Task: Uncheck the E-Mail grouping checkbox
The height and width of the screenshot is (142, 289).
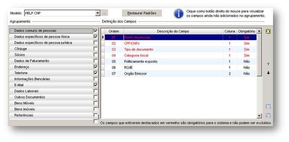Action: click(x=95, y=85)
